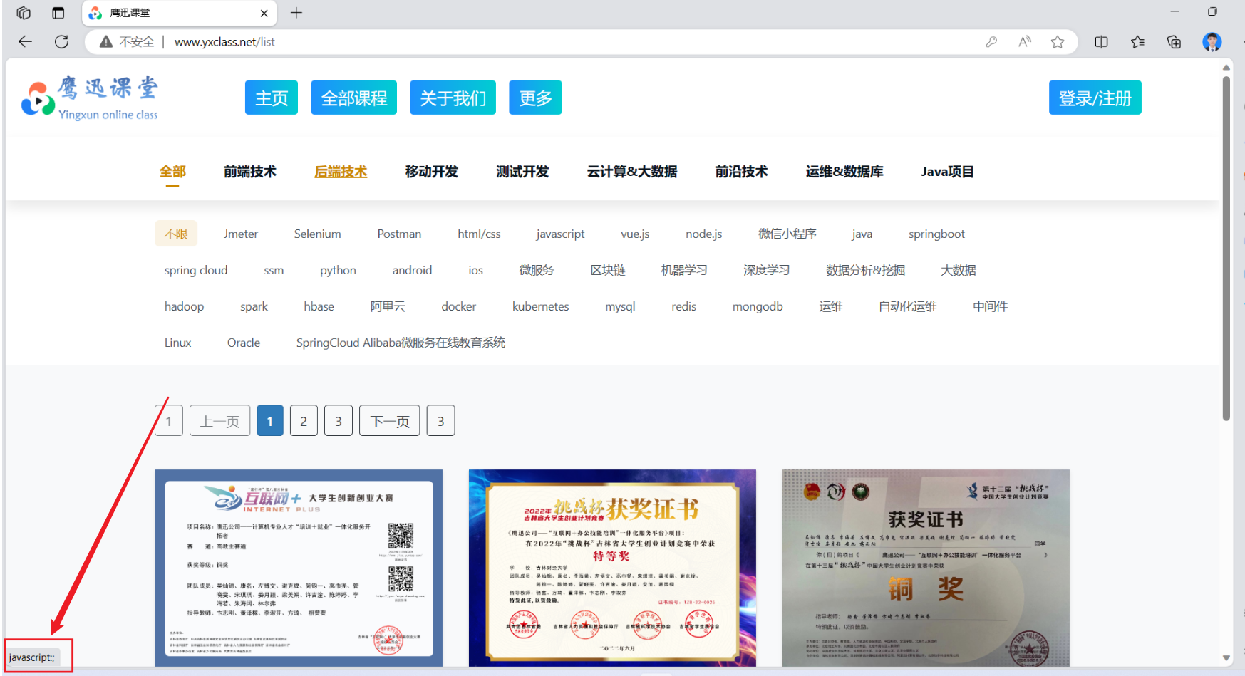Viewport: 1245px width, 676px height.
Task: Filter courses by mysql
Action: 619,306
